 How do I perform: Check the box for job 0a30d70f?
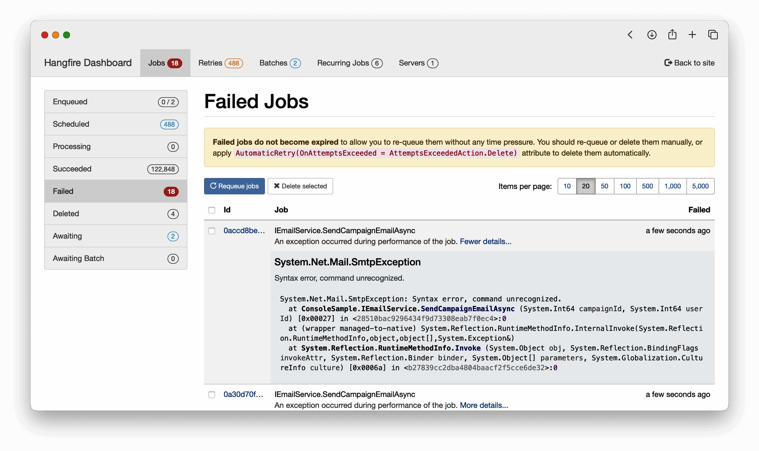[212, 395]
